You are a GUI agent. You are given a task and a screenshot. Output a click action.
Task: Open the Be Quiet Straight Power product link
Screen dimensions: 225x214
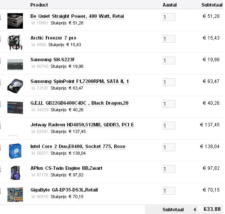[77, 16]
